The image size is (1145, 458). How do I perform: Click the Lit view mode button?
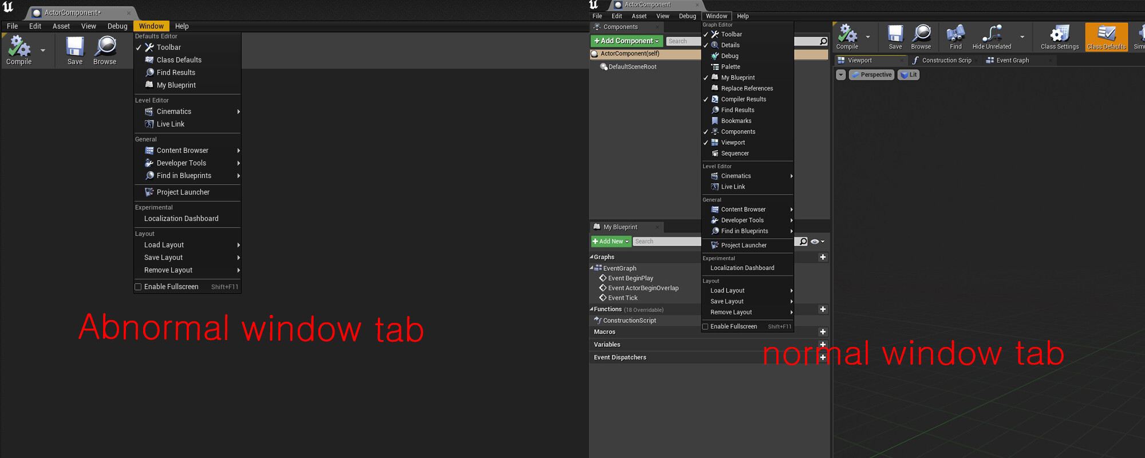909,75
